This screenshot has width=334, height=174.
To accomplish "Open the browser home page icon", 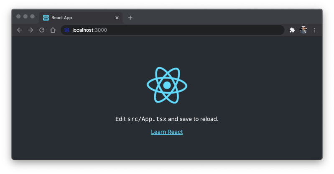I will pos(53,30).
